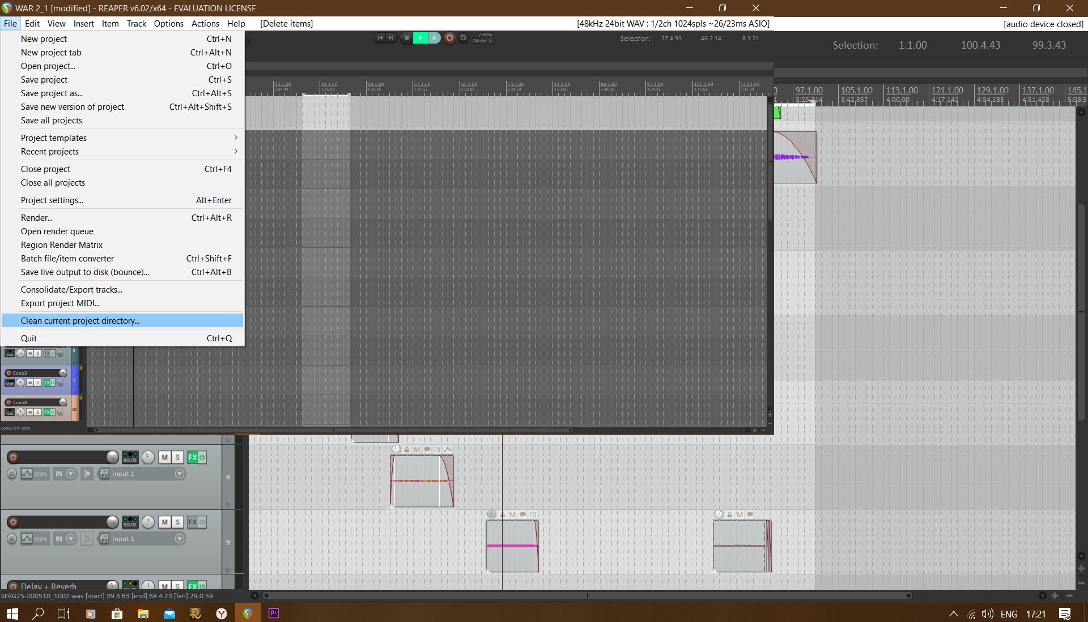This screenshot has width=1088, height=622.
Task: Open Premiere Pro from the Windows taskbar
Action: (x=274, y=614)
